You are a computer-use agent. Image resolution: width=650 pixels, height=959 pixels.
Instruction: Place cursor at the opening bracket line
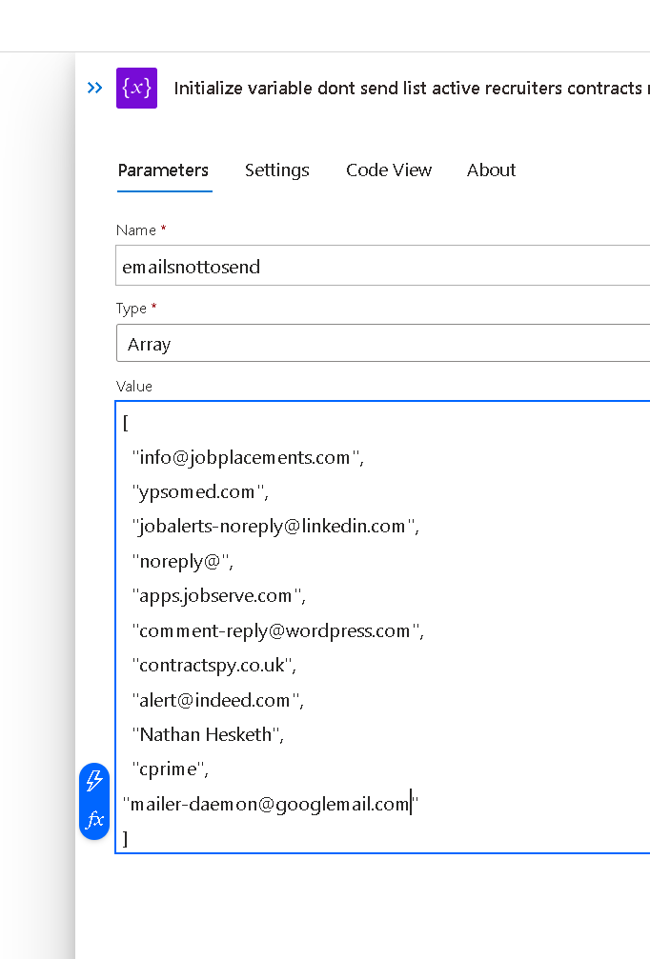[126, 423]
